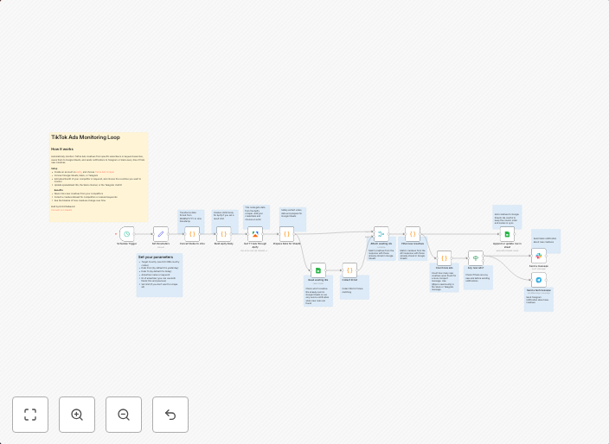Open the Telegram send text message node
Image resolution: width=609 pixels, height=444 pixels.
click(x=539, y=280)
